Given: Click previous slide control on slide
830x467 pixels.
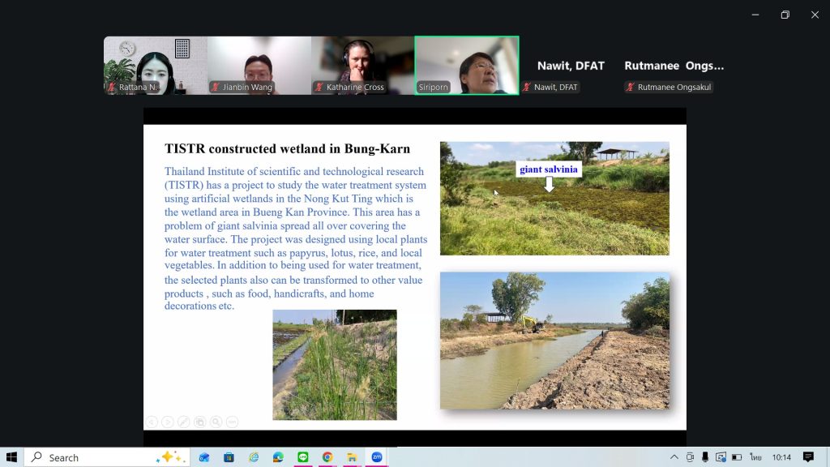Looking at the screenshot, I should click(x=152, y=422).
